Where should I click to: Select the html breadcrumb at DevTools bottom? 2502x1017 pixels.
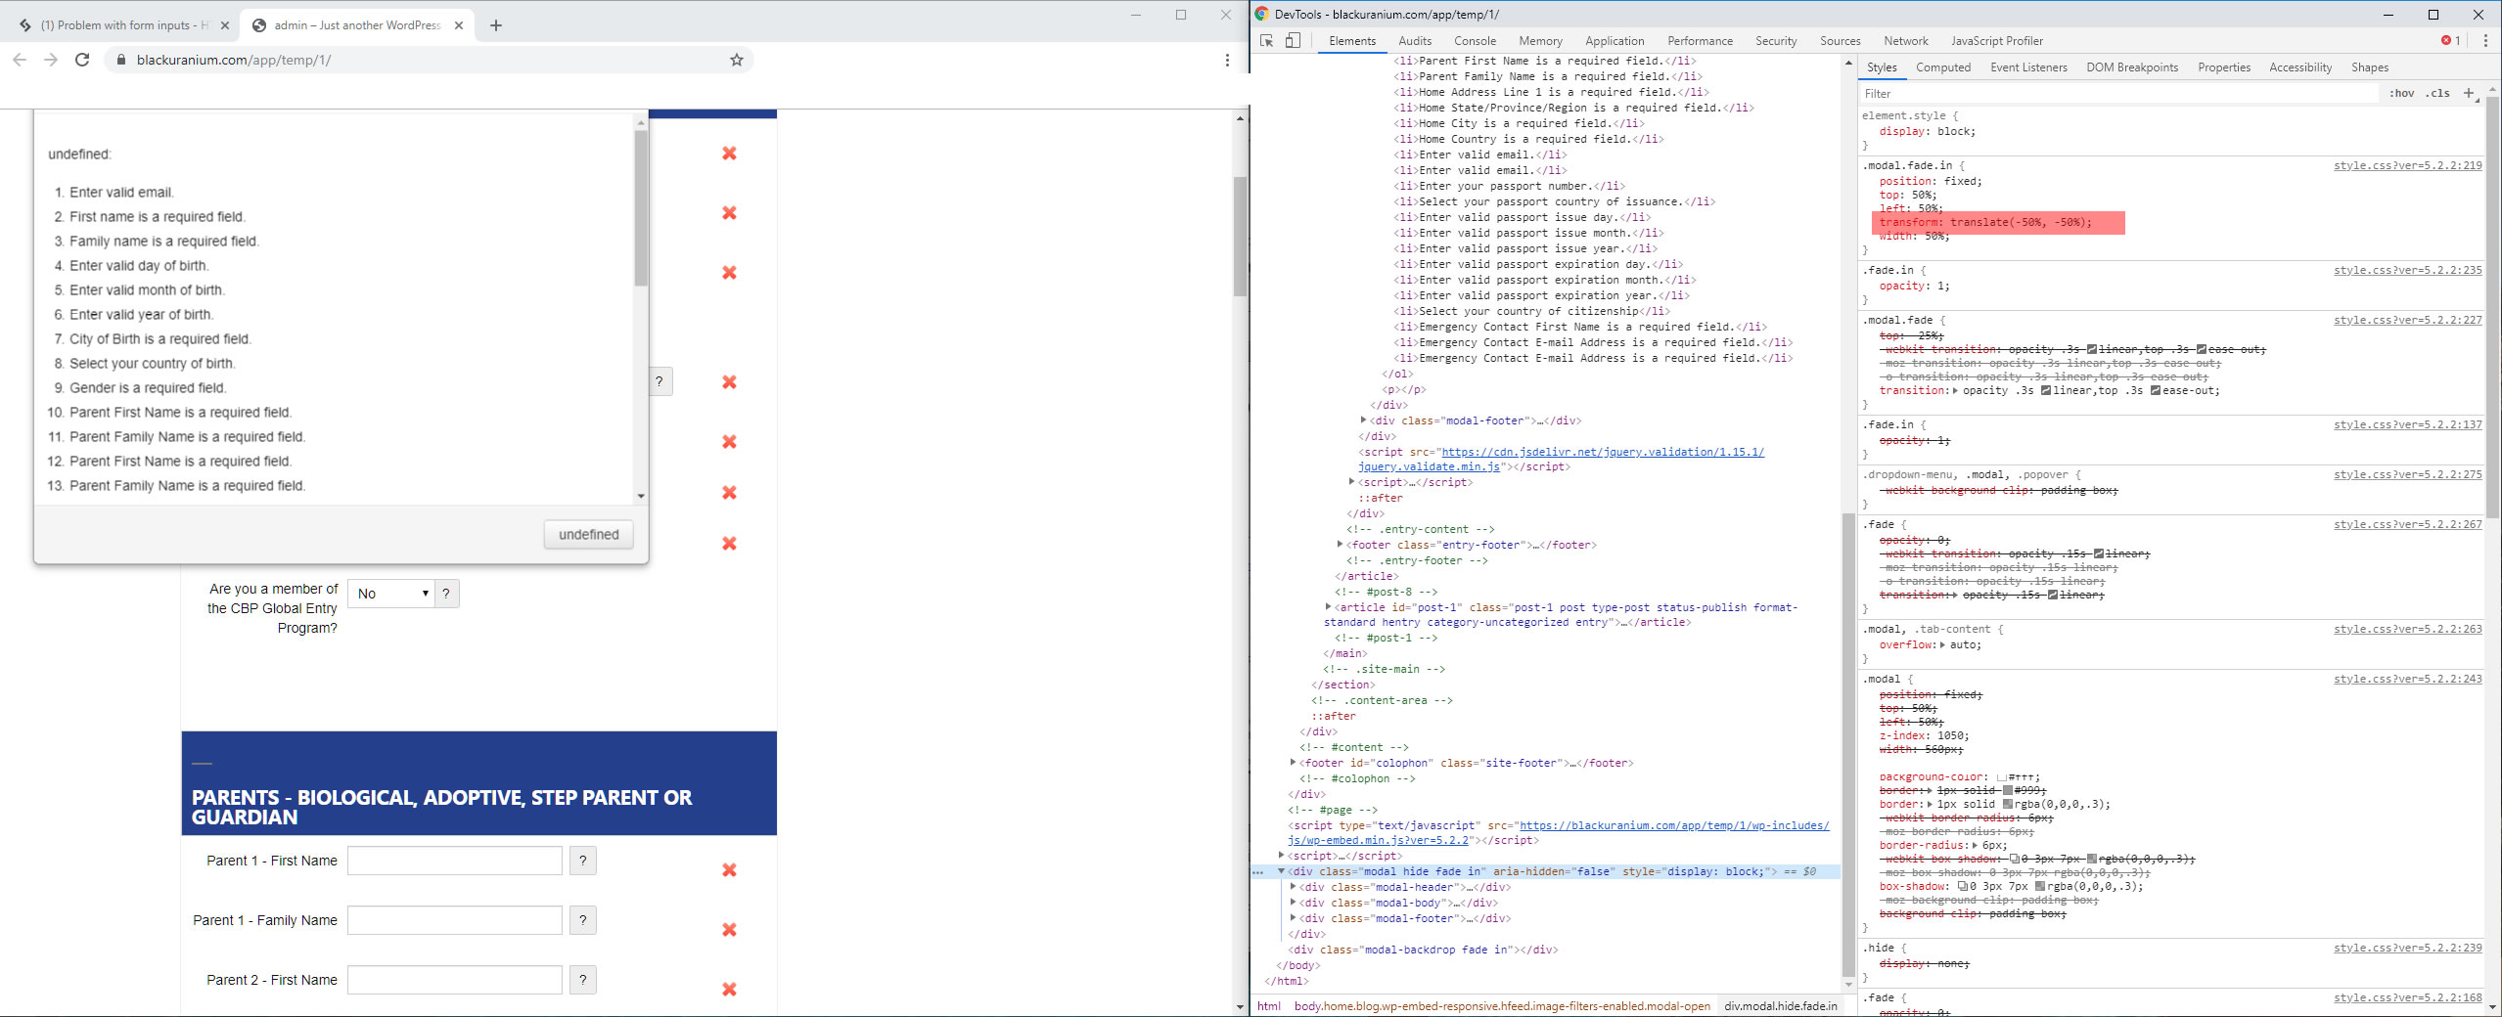coord(1269,1005)
